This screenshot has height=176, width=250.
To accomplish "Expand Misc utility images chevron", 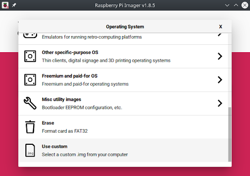I will pos(220,103).
